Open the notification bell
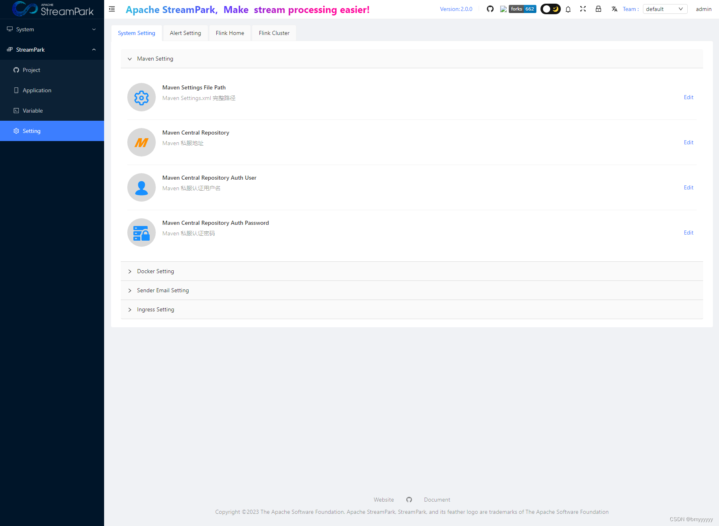Viewport: 719px width, 526px height. (x=568, y=9)
